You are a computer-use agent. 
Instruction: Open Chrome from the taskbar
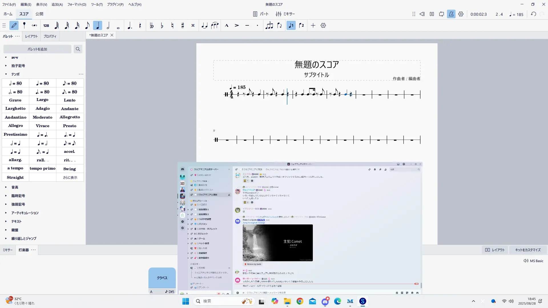[300, 301]
